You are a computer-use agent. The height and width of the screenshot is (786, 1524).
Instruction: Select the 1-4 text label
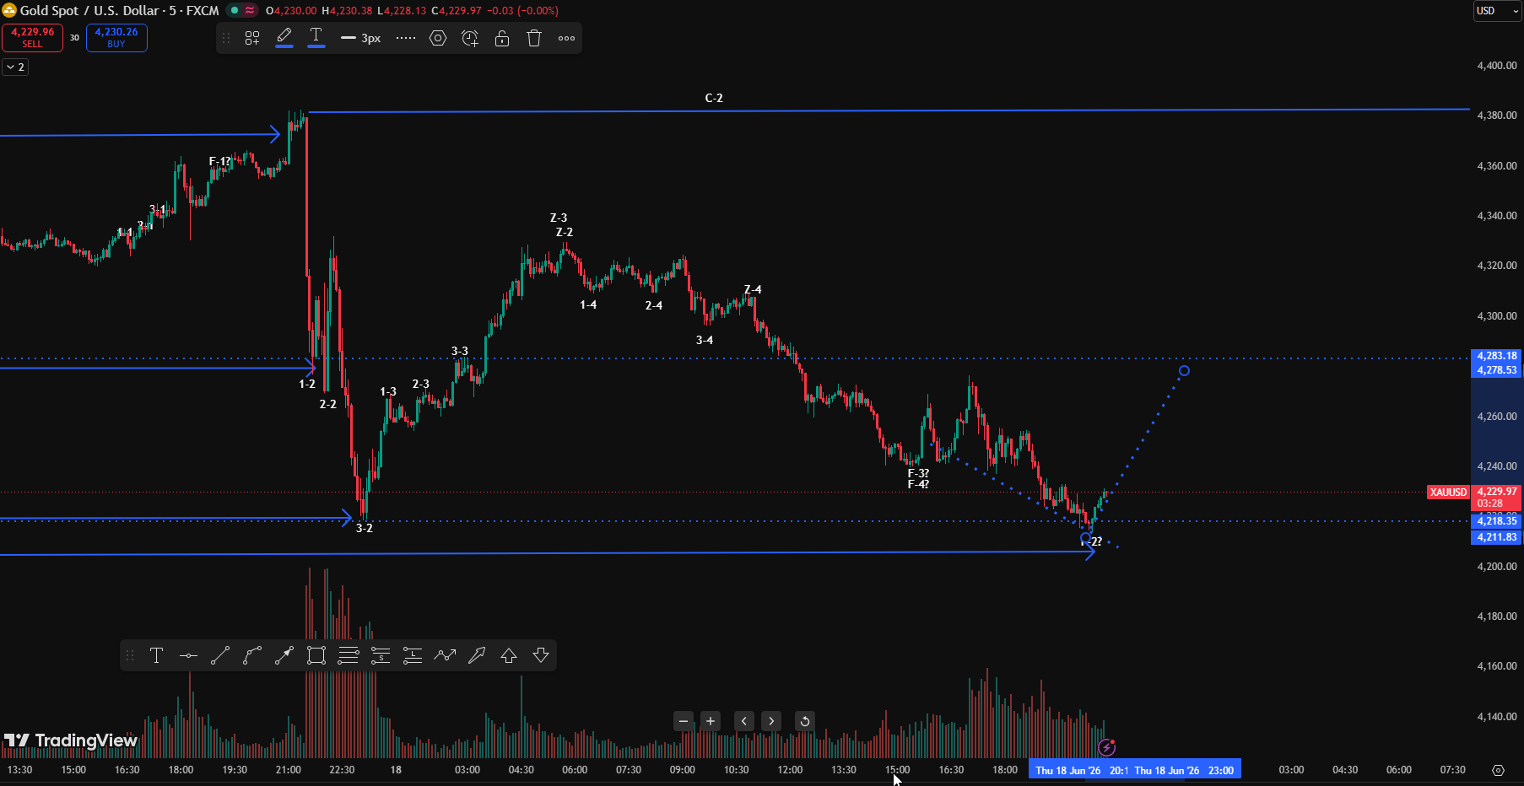(x=588, y=304)
